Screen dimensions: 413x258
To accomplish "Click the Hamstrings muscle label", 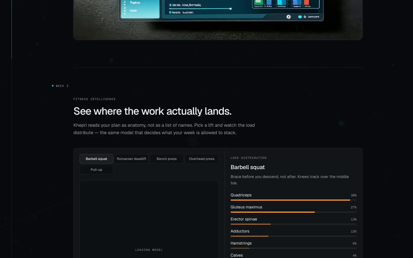I will [241, 243].
